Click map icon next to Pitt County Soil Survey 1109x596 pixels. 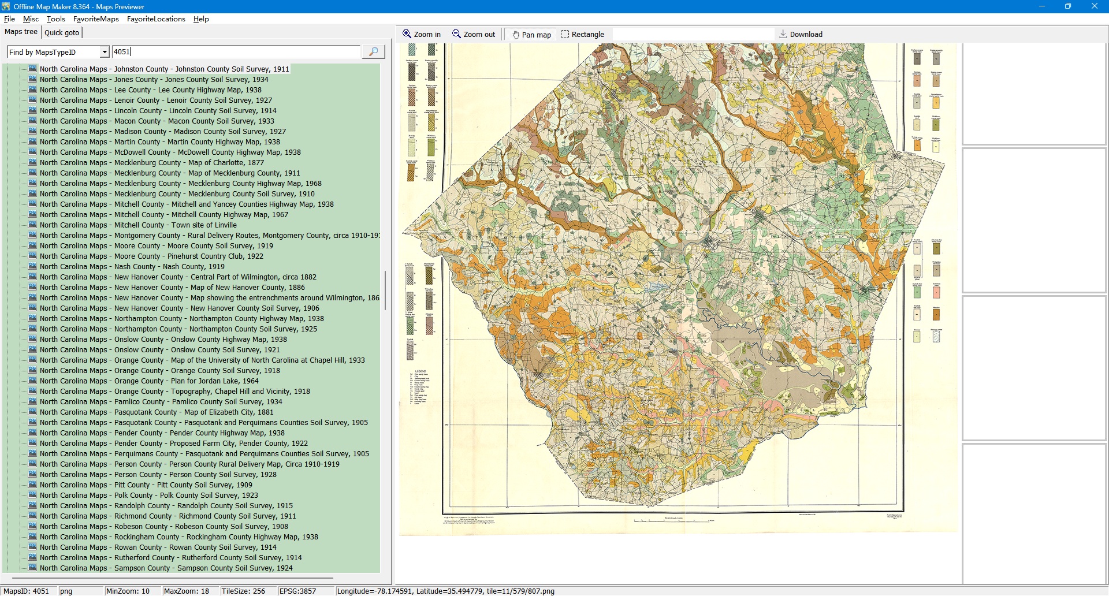pyautogui.click(x=33, y=485)
